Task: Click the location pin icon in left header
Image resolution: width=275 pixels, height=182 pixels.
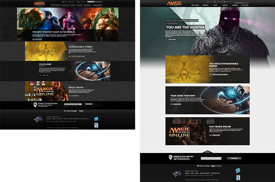Action: (70, 2)
